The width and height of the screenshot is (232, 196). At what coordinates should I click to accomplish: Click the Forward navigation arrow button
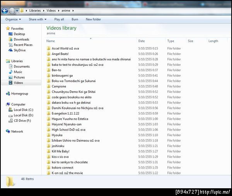(12, 11)
